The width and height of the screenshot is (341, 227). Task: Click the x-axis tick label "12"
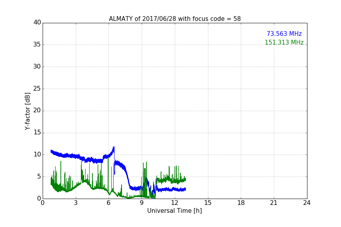point(174,203)
